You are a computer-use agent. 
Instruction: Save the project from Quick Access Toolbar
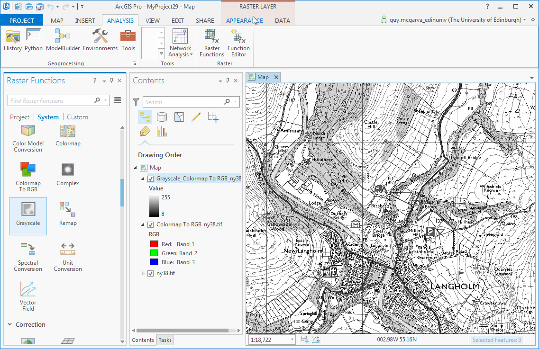[x=40, y=7]
